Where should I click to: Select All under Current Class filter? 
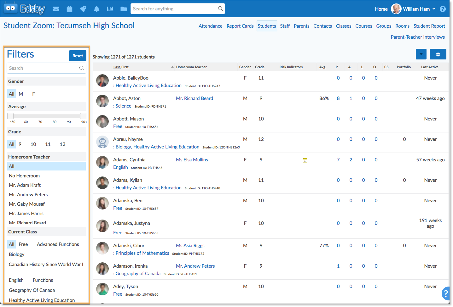[x=12, y=244]
